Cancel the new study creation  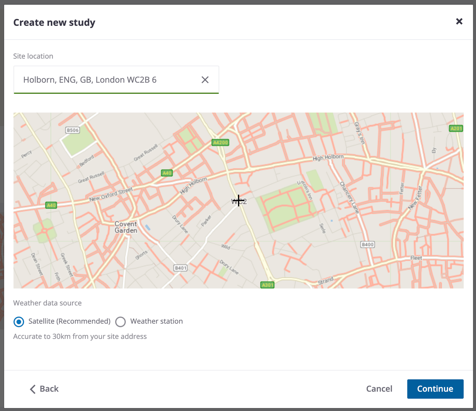[379, 389]
